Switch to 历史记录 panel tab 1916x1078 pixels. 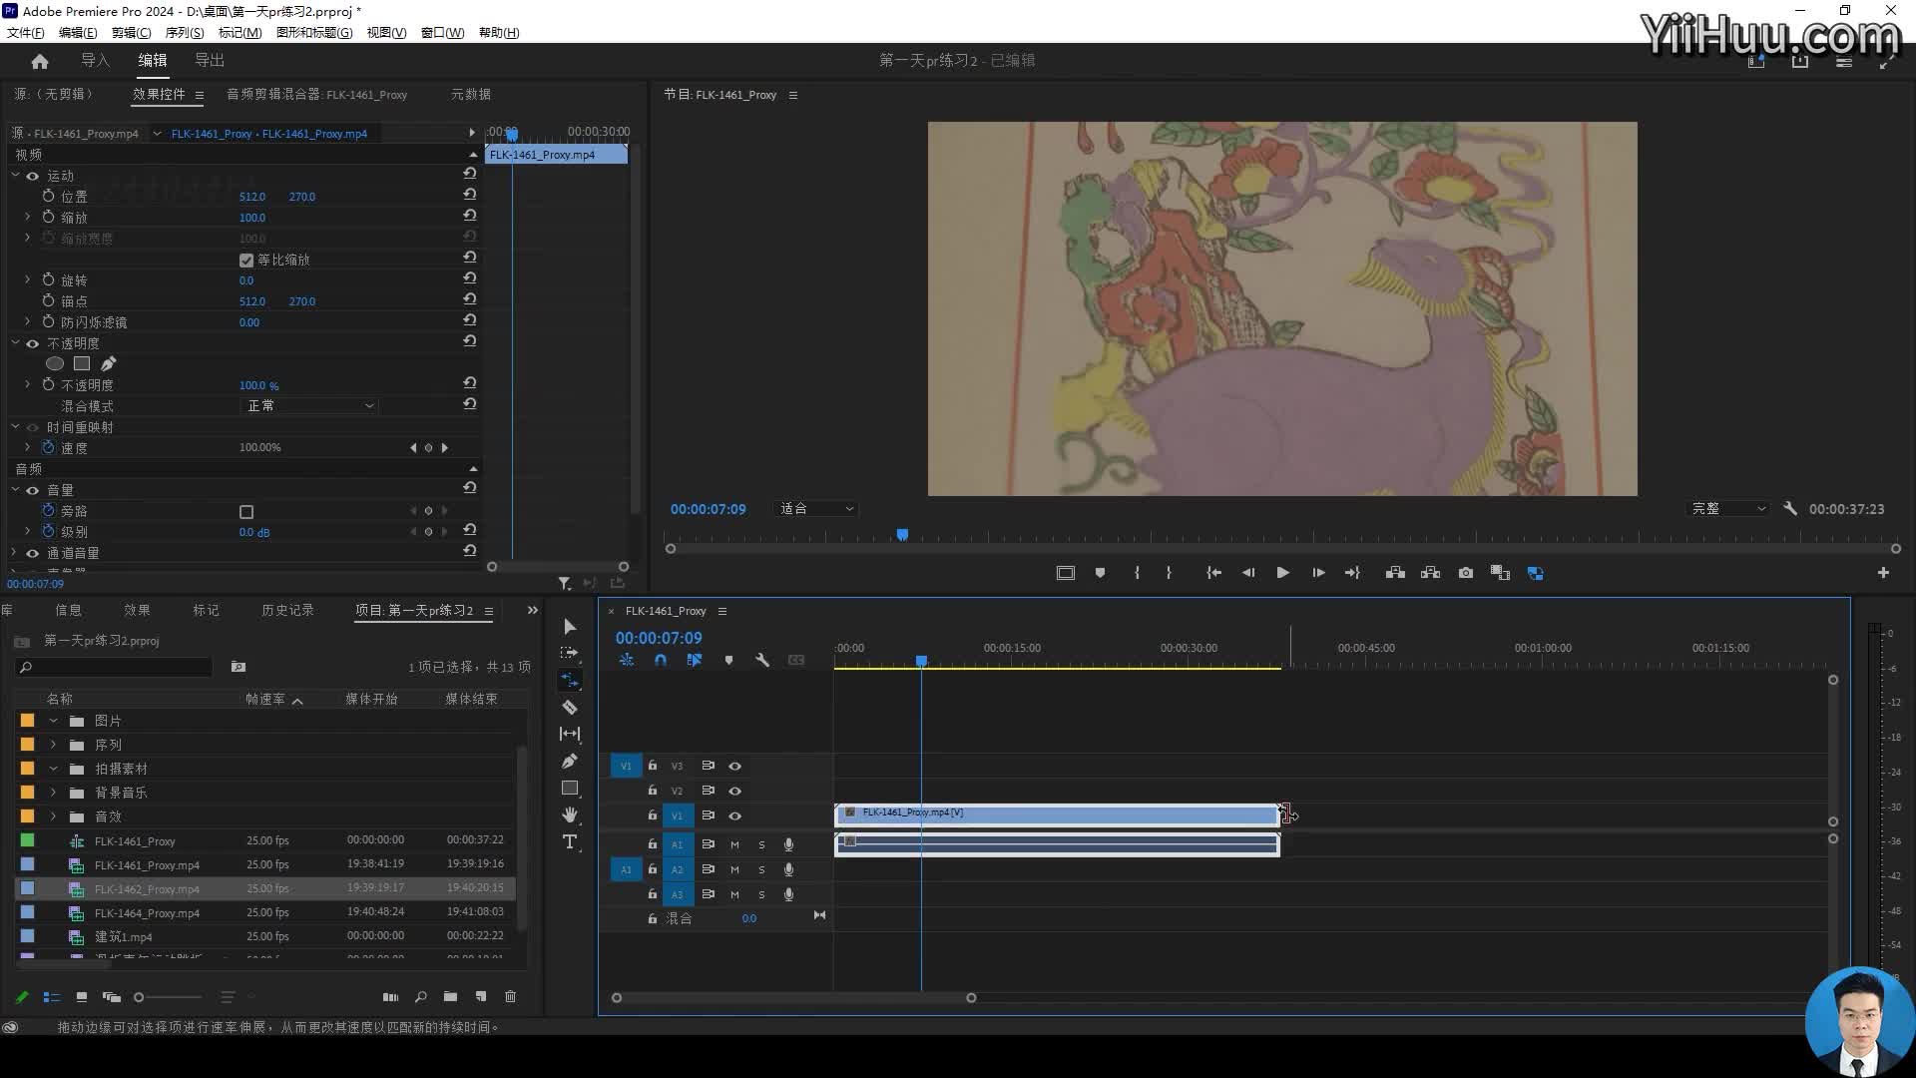tap(287, 611)
